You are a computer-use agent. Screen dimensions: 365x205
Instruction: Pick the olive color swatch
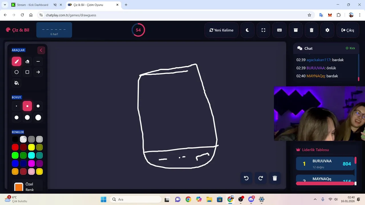pos(40,147)
